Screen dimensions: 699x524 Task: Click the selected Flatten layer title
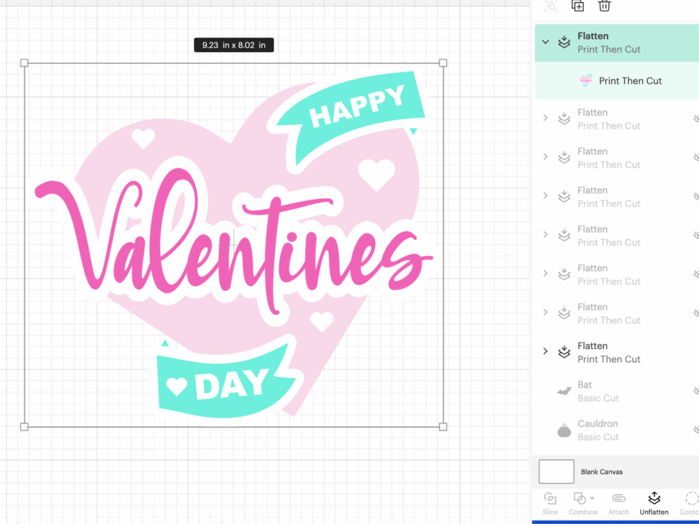point(593,36)
